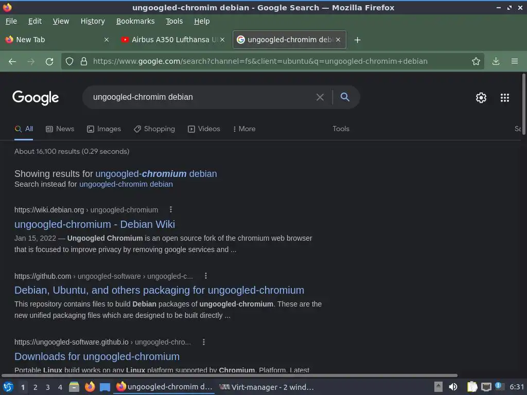Viewport: 527px width, 395px height.
Task: Clear the Google search box text
Action: coord(320,97)
